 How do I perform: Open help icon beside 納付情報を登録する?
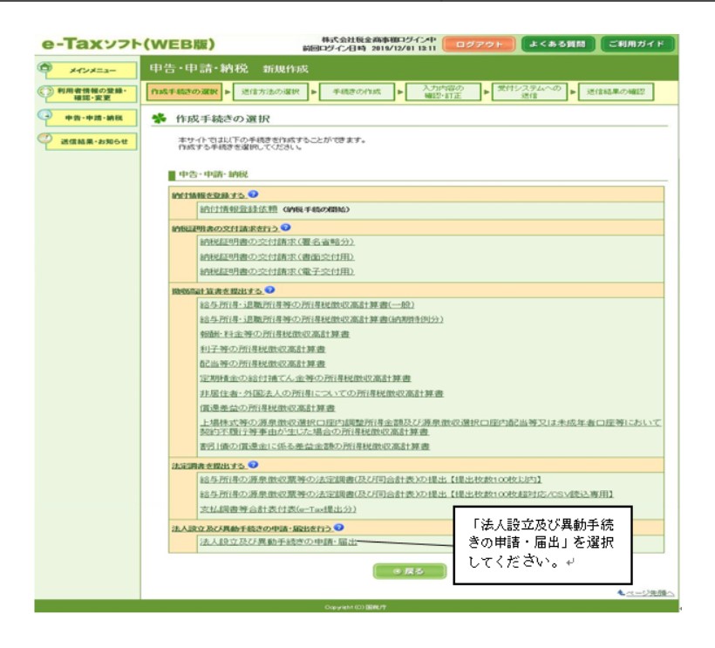point(253,194)
